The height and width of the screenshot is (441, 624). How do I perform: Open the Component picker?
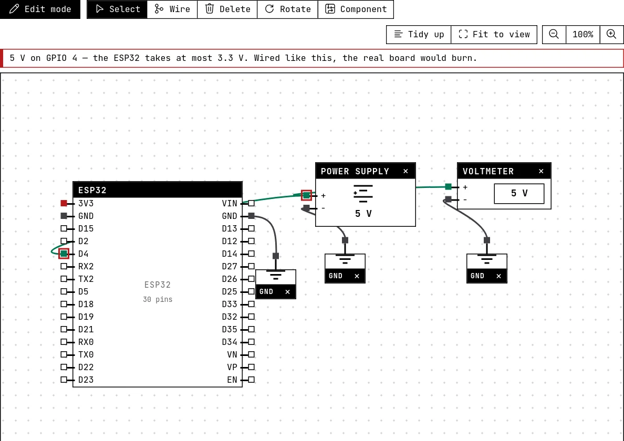pos(356,9)
